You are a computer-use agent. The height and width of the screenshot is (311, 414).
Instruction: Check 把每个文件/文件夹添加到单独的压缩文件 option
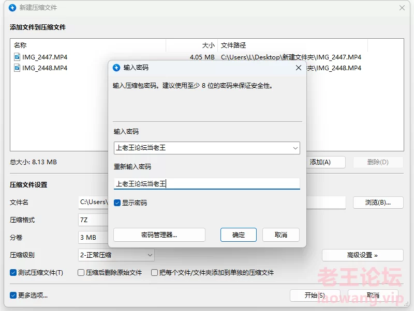tap(154, 273)
